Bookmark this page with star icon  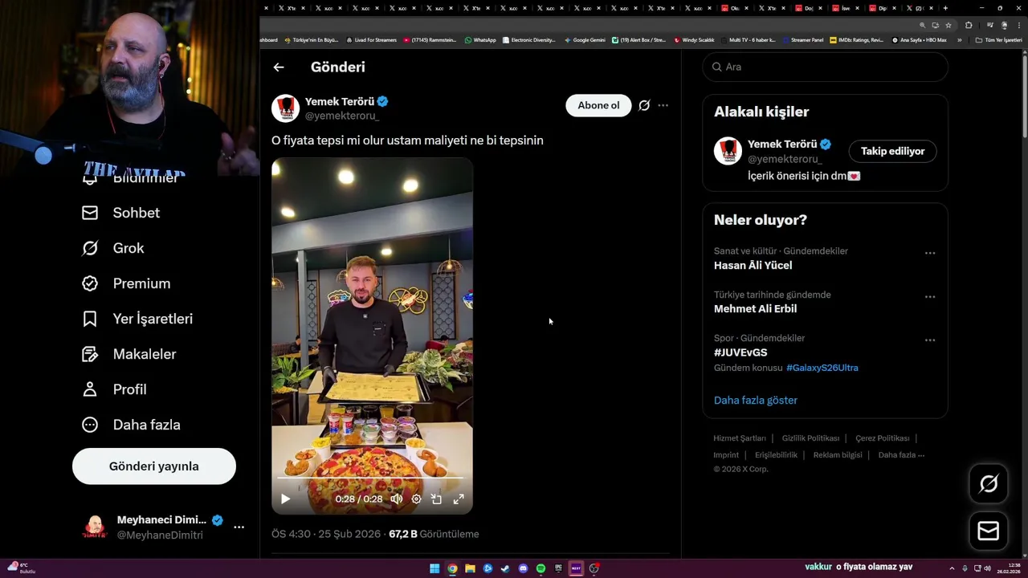point(948,25)
